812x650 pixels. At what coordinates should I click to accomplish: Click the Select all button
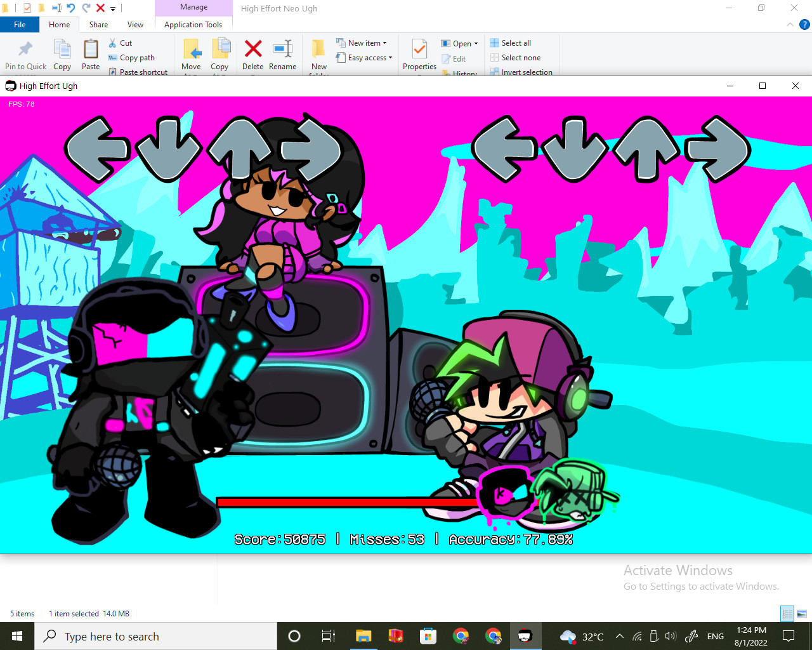pyautogui.click(x=510, y=43)
